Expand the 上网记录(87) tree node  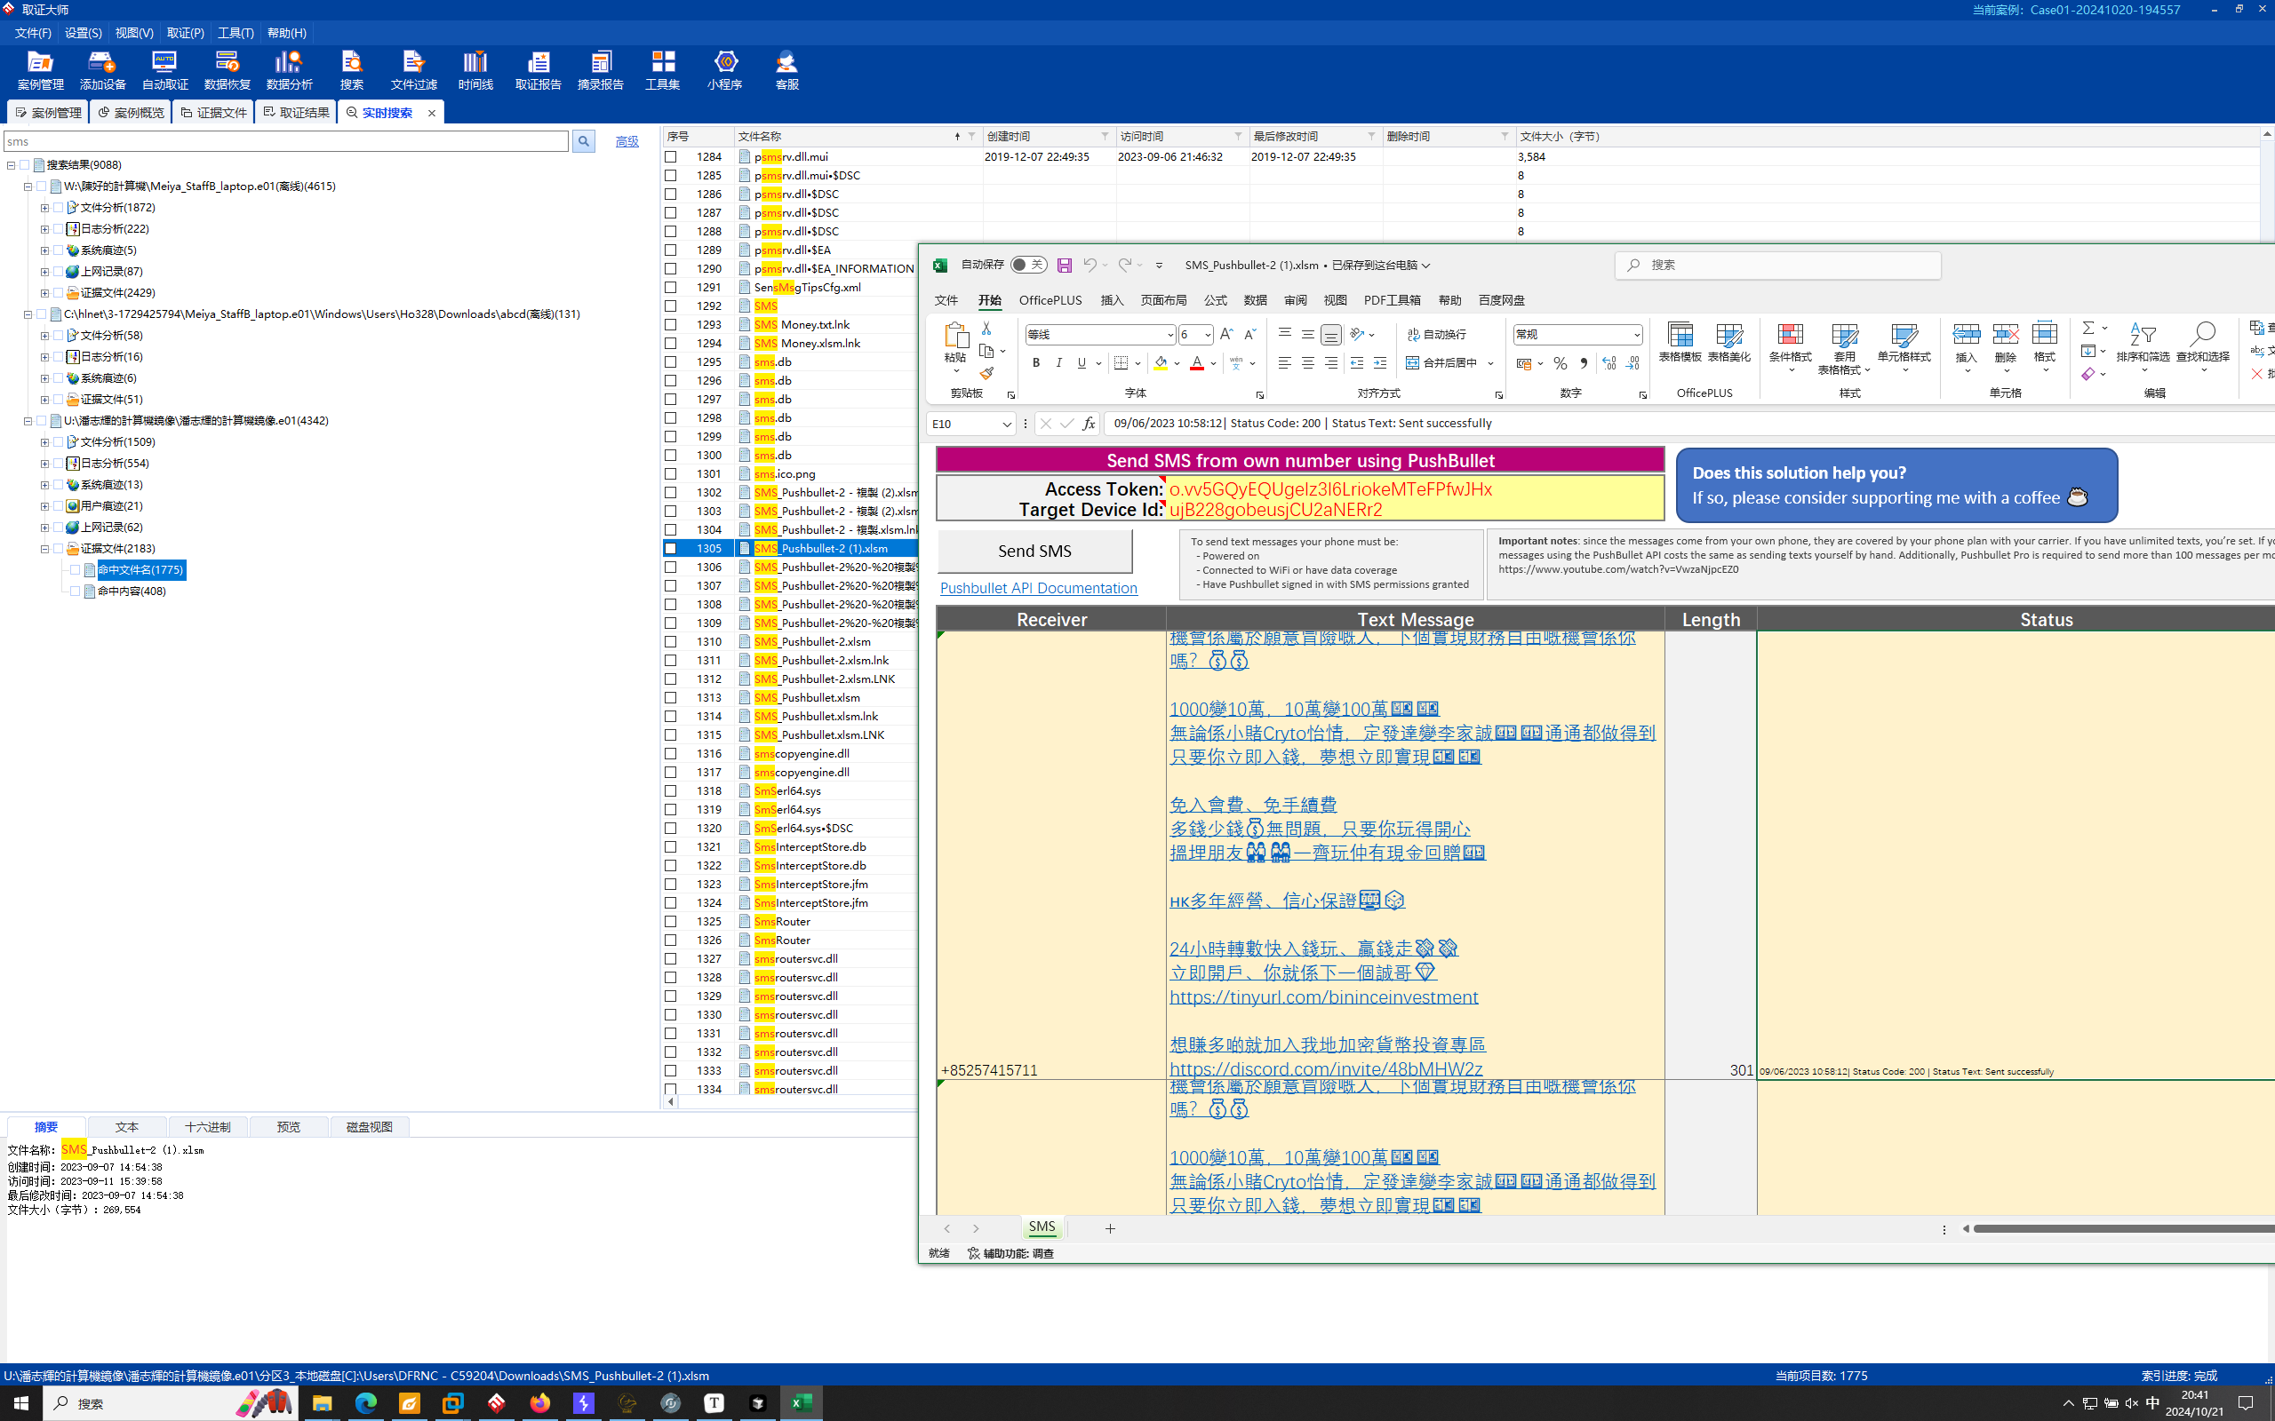[44, 272]
